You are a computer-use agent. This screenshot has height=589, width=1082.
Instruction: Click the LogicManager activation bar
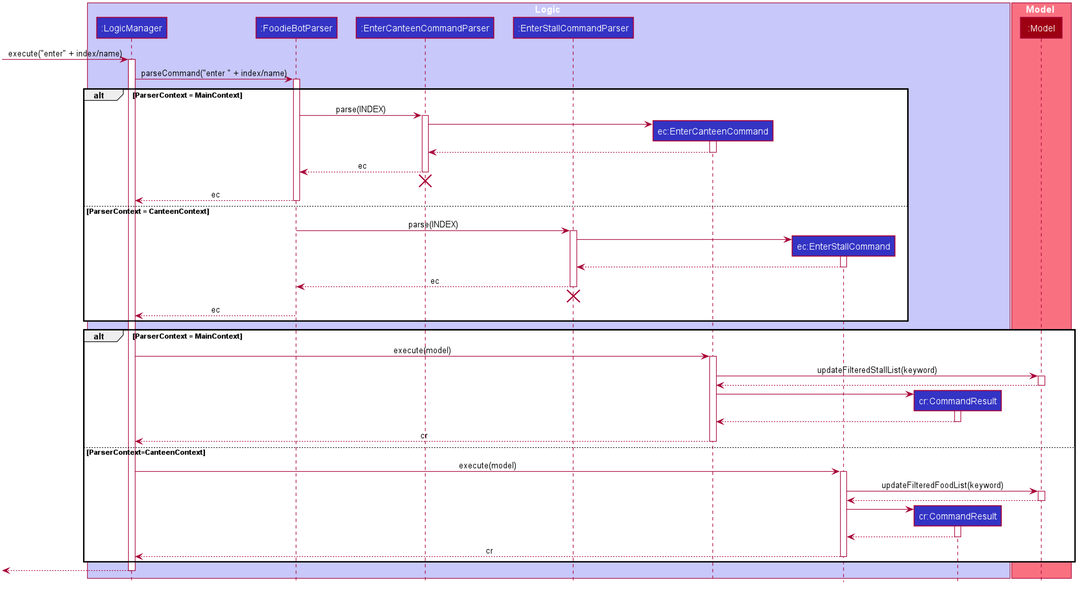(132, 314)
